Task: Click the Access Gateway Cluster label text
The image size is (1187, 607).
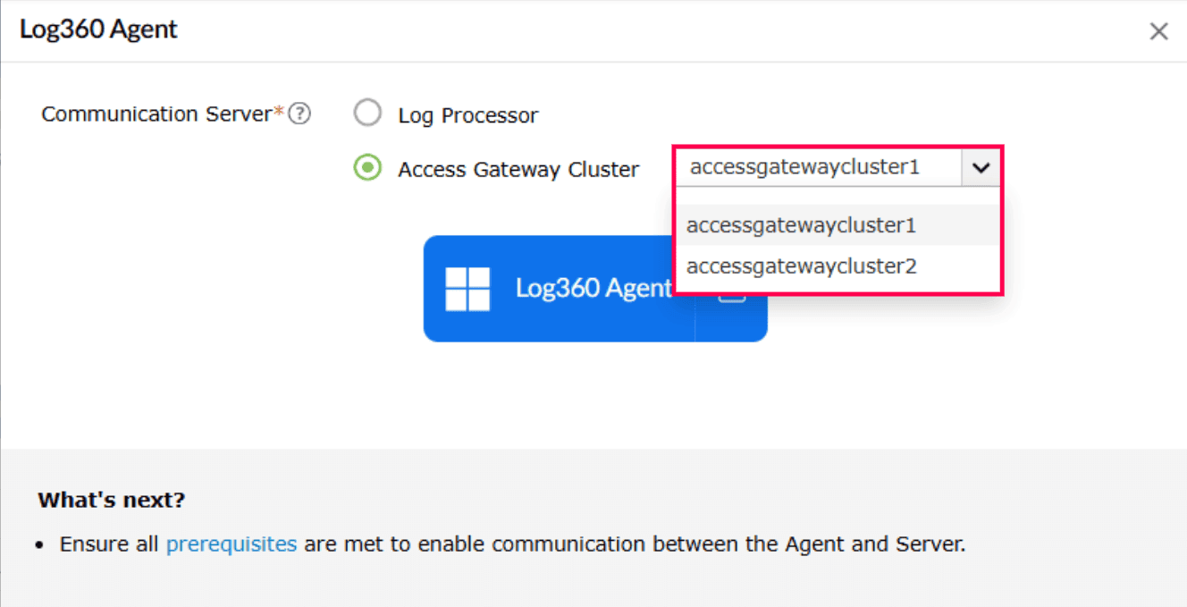Action: [x=518, y=169]
